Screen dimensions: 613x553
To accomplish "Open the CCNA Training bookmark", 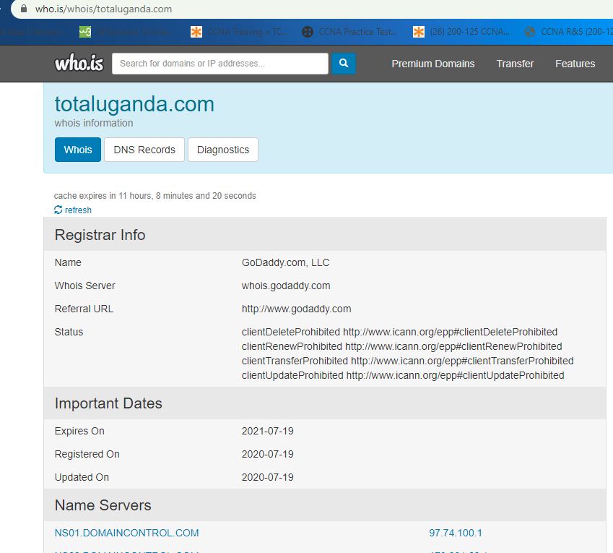I will coord(239,32).
